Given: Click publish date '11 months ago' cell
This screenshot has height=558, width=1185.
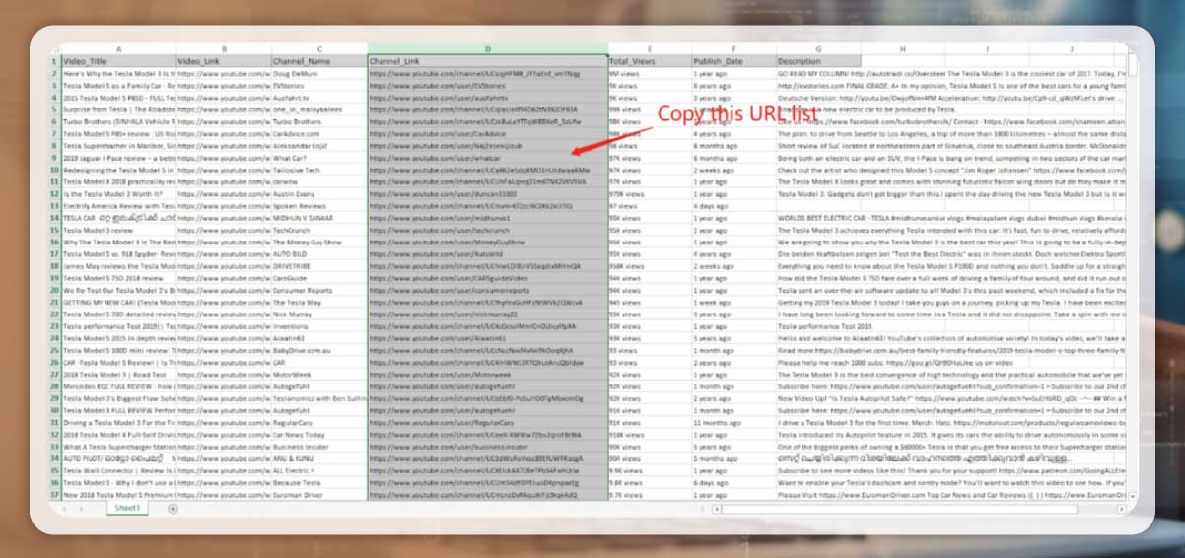Looking at the screenshot, I should point(733,423).
